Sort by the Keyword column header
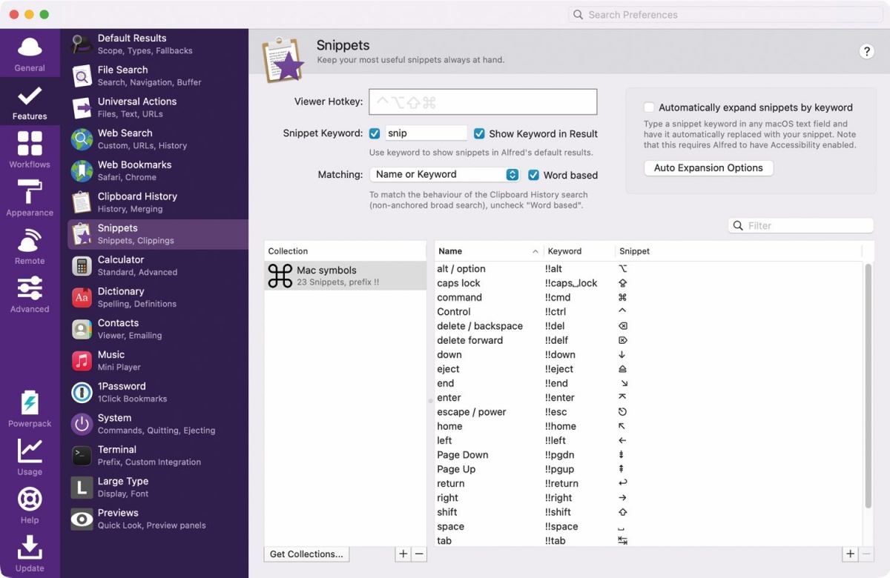This screenshot has width=890, height=578. [579, 251]
